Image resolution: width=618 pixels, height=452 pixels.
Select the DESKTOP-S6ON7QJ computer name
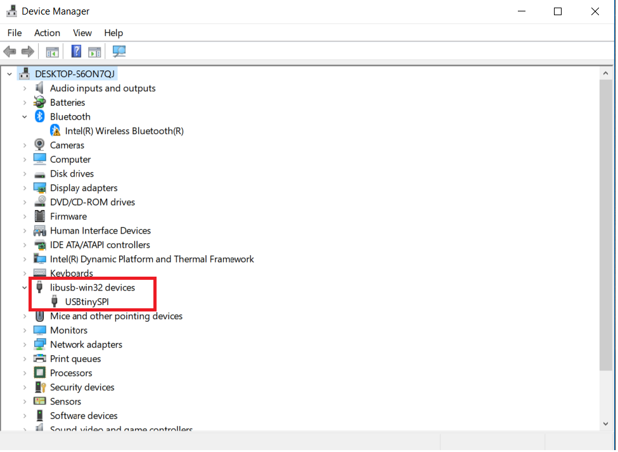(x=75, y=73)
